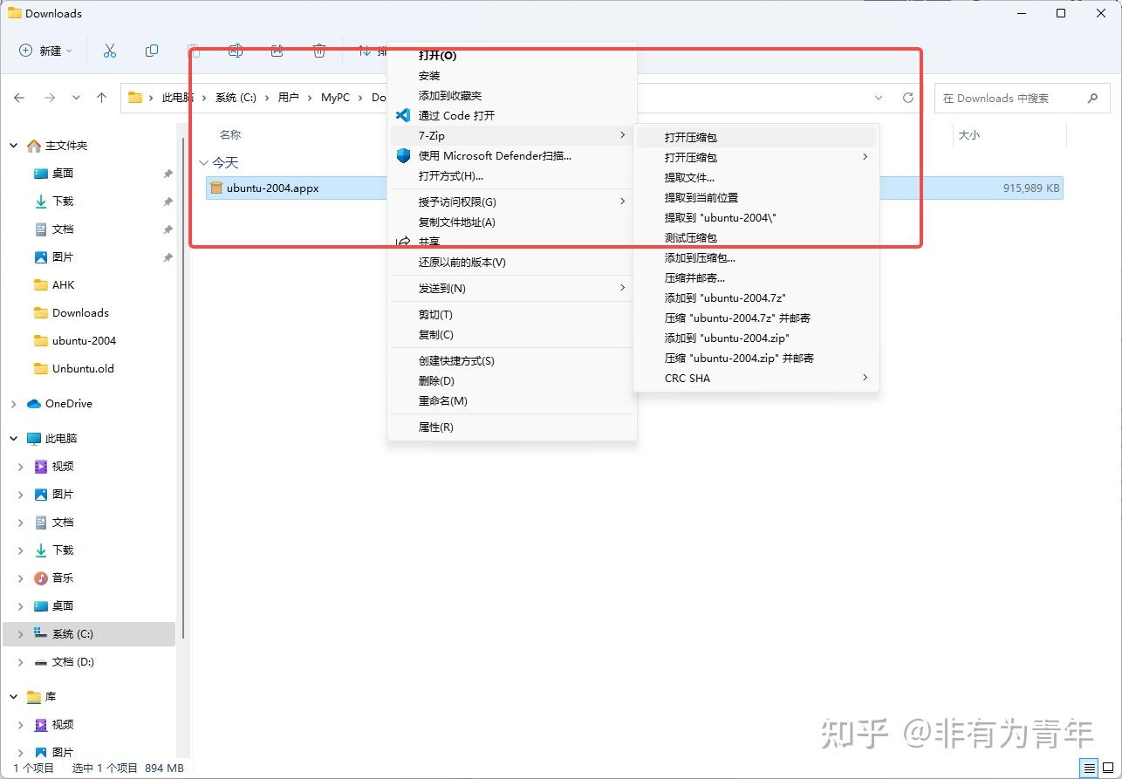This screenshot has height=779, width=1122.
Task: Click the Rename icon in the toolbar
Action: click(236, 51)
